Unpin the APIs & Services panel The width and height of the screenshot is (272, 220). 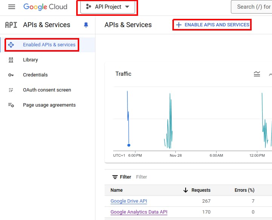tap(86, 25)
